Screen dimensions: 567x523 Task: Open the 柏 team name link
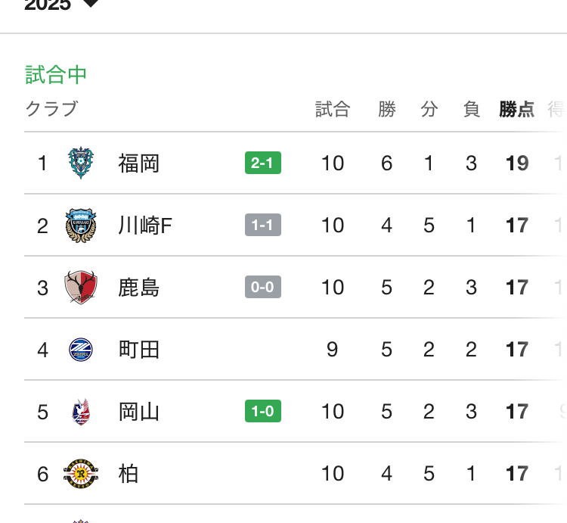129,474
